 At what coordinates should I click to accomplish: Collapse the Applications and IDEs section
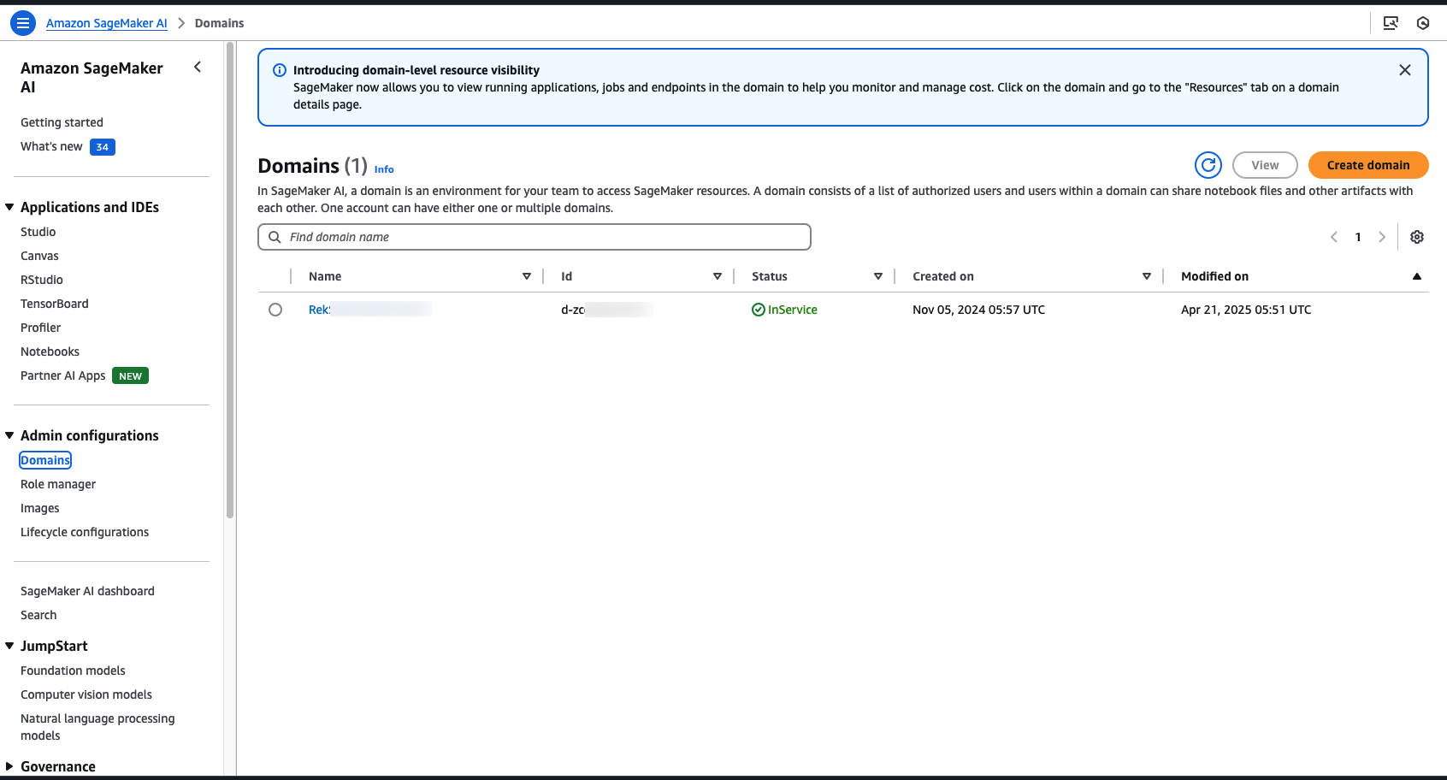tap(9, 207)
